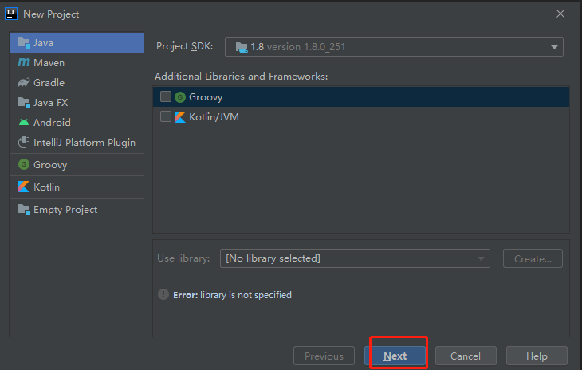Click the 'Project SDK:' label
The width and height of the screenshot is (582, 370).
tap(184, 46)
